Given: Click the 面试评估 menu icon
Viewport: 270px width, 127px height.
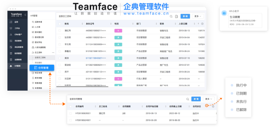Looking at the screenshot, I should (x=33, y=42).
